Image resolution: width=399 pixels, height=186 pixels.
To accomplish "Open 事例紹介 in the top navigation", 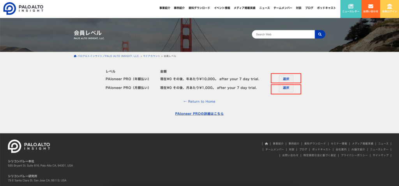I will click(179, 8).
